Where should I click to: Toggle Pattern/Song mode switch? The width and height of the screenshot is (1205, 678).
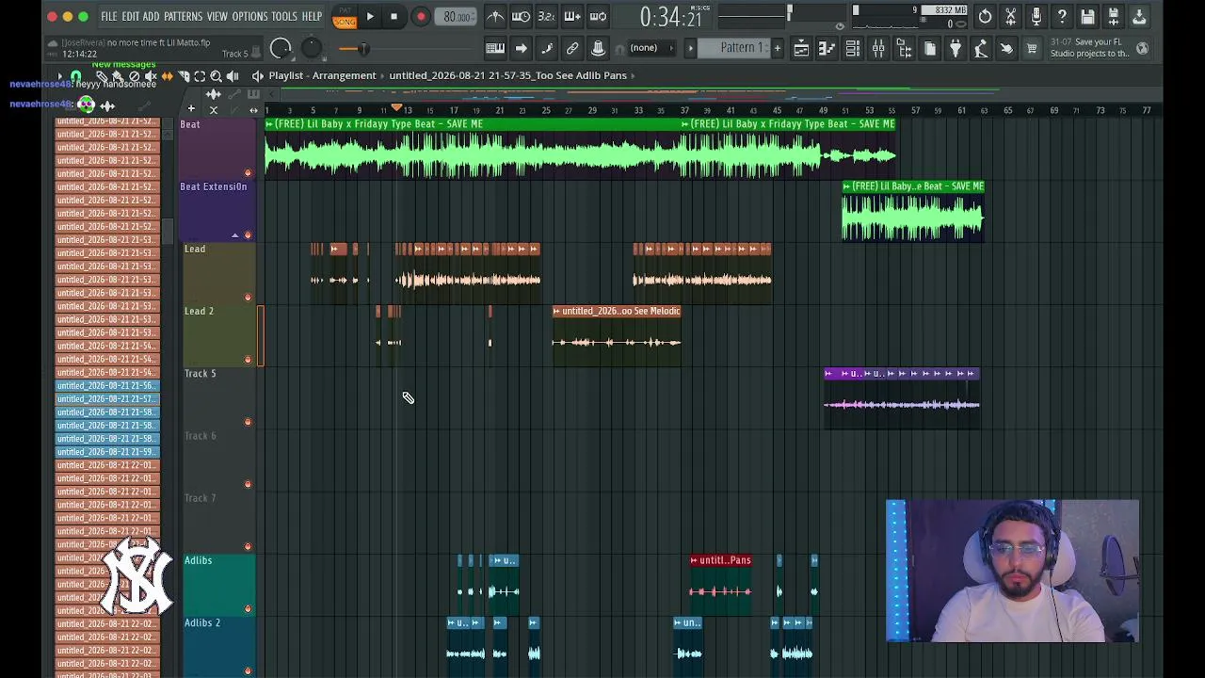pos(345,17)
